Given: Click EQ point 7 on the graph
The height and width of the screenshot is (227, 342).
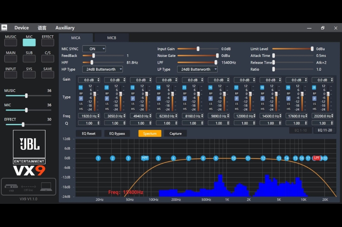Looking at the screenshot, I should coord(189,158).
